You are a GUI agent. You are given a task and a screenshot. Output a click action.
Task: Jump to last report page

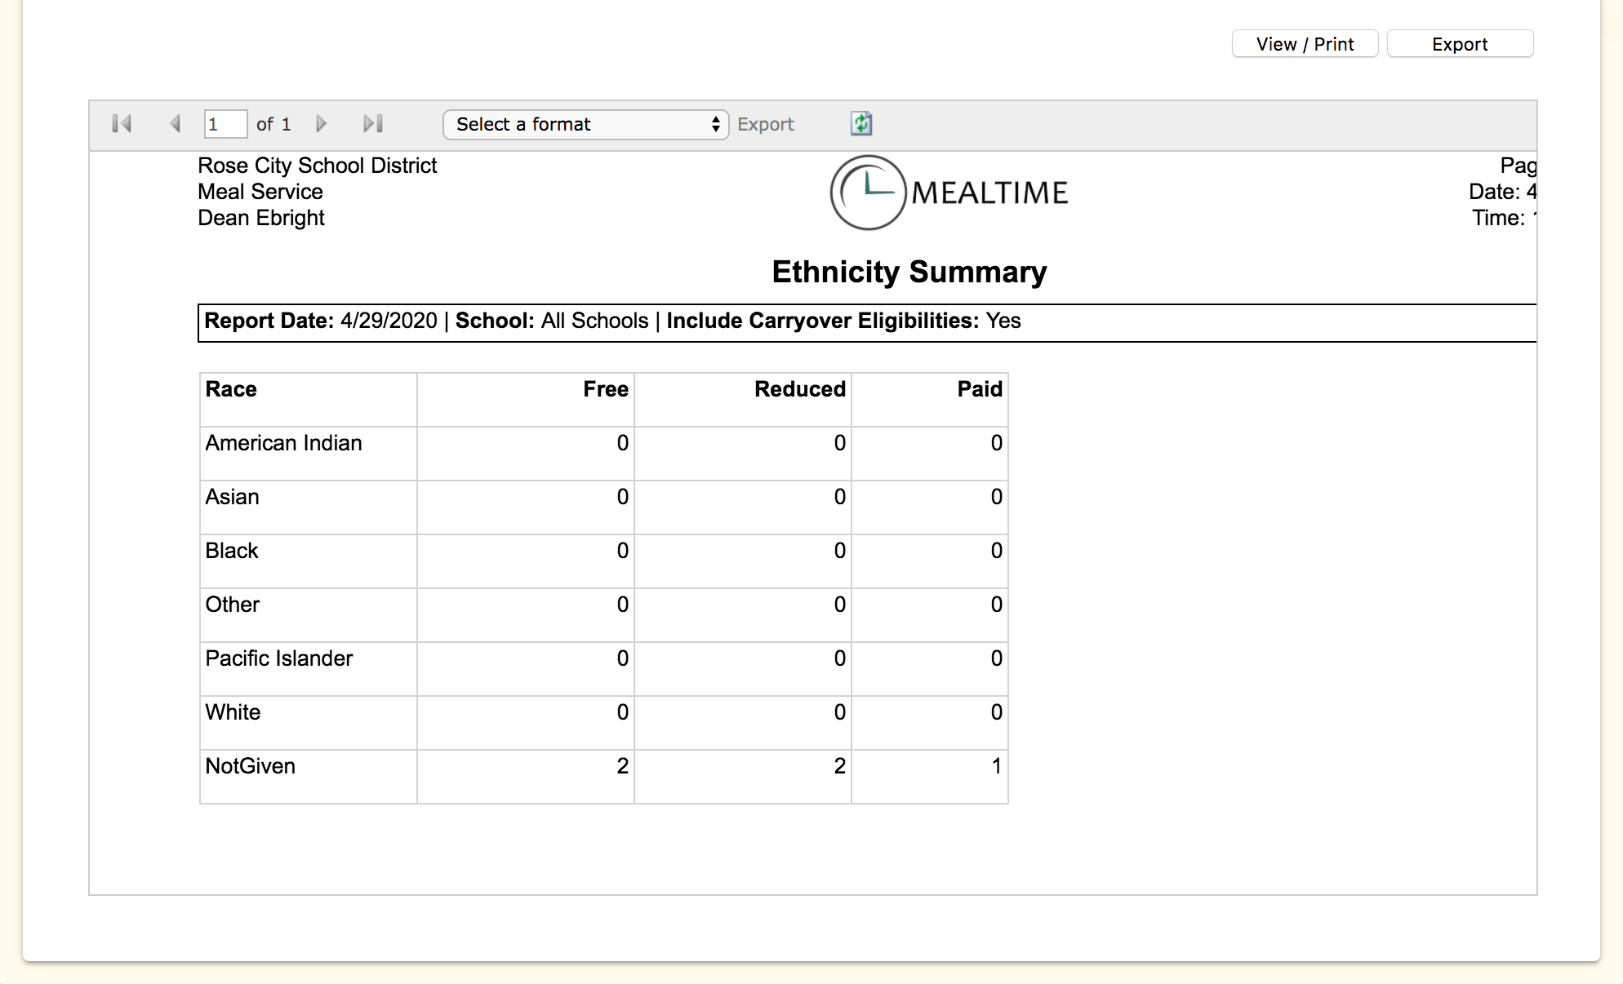373,124
